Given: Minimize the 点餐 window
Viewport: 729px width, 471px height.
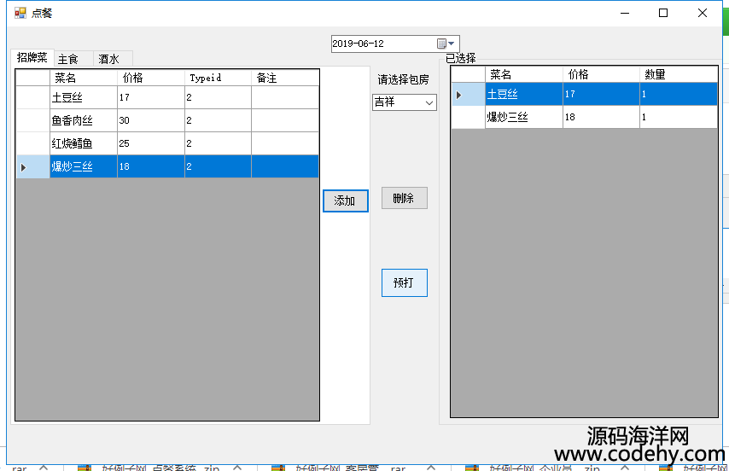Looking at the screenshot, I should [625, 13].
